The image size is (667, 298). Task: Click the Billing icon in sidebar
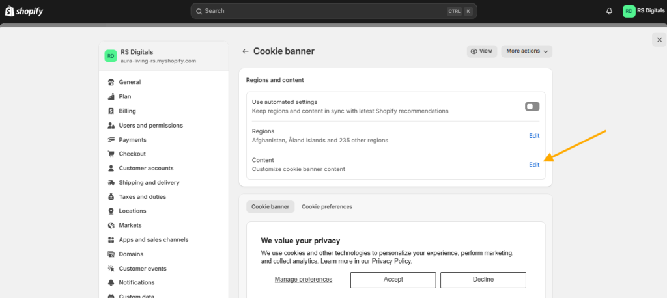(111, 111)
